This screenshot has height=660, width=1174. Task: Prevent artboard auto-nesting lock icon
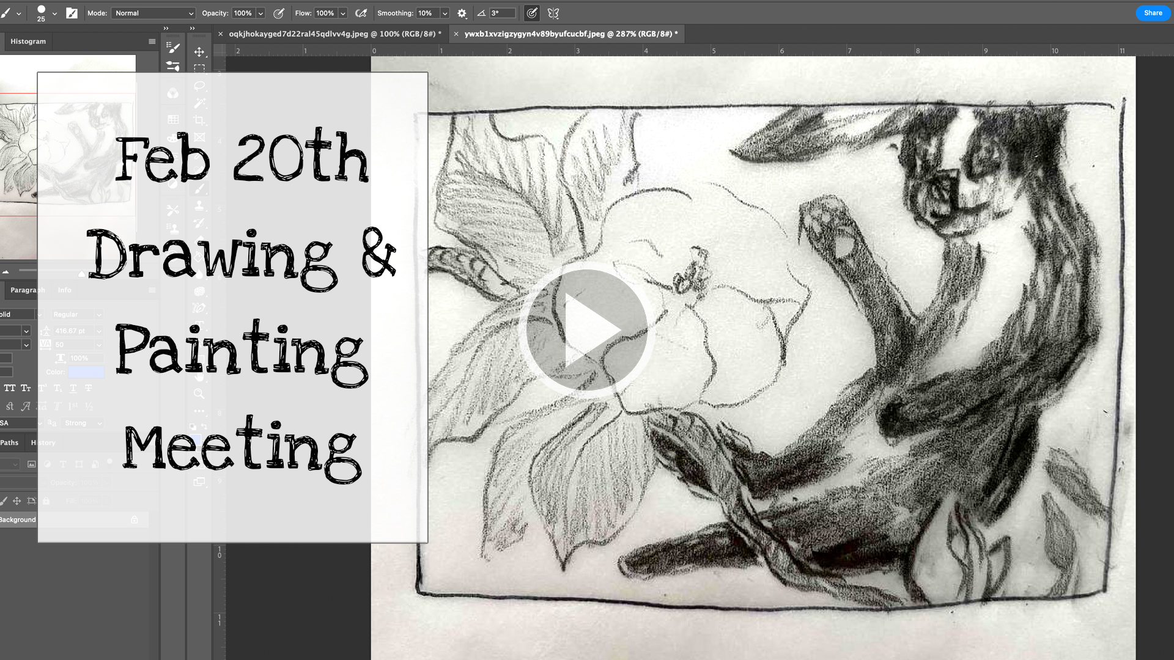tap(32, 501)
